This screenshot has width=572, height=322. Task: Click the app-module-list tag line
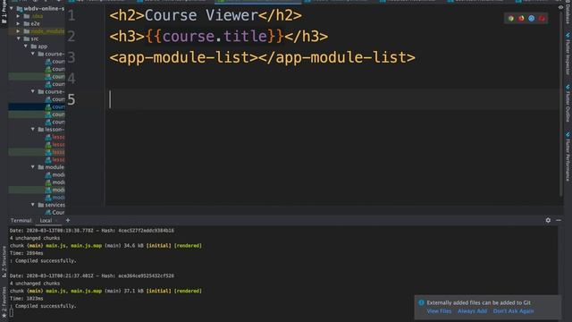click(262, 57)
